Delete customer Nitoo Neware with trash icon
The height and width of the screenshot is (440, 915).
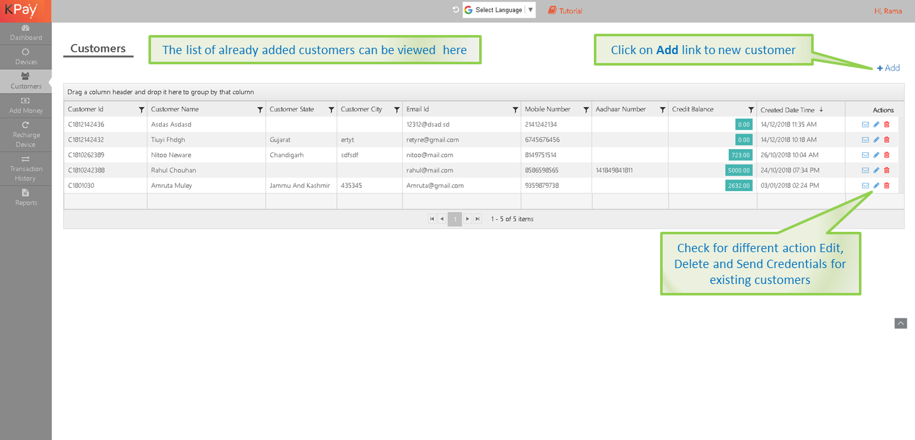tap(886, 155)
